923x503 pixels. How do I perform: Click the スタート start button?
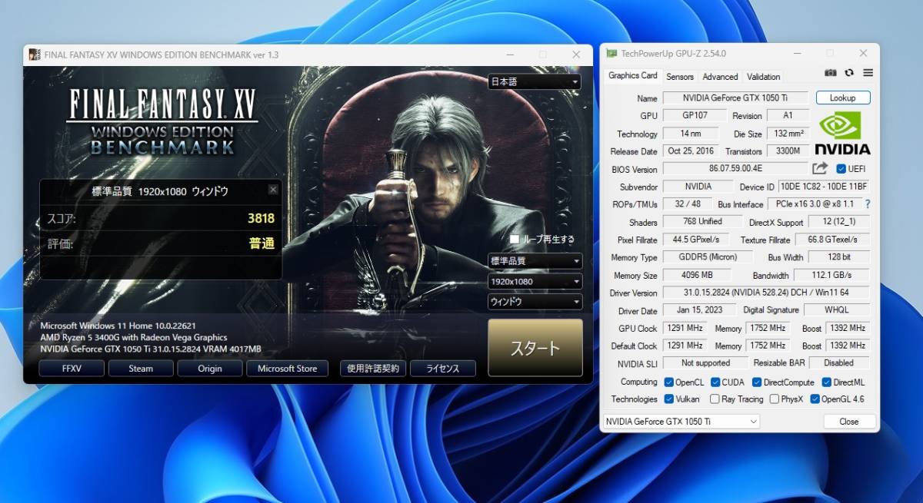pos(535,348)
